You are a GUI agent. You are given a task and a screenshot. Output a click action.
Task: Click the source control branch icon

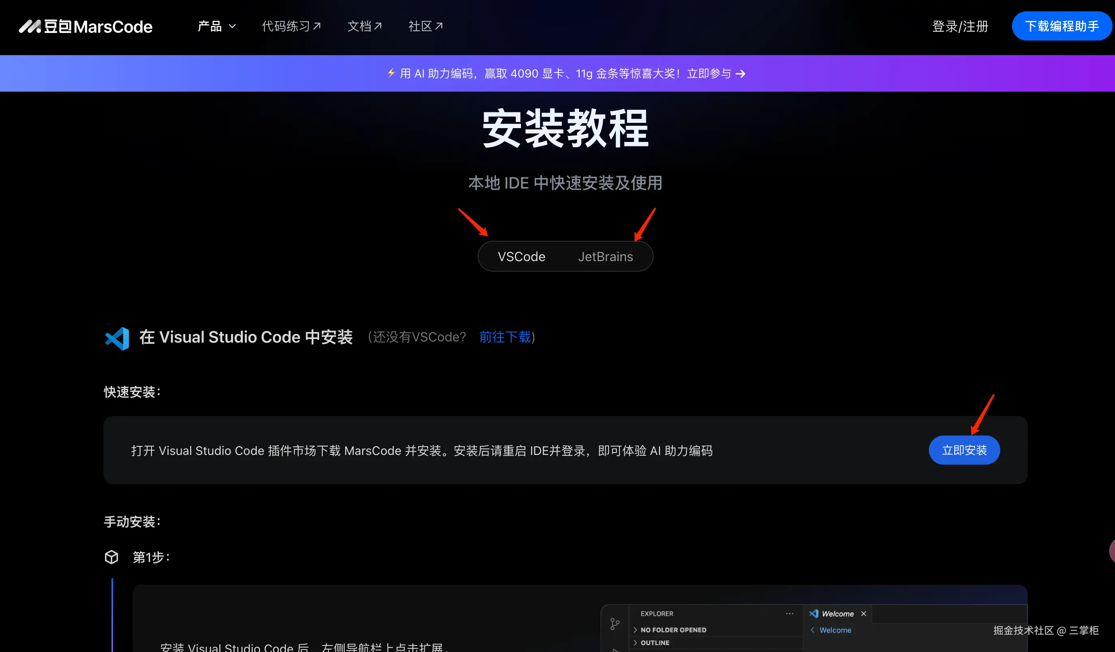point(615,624)
